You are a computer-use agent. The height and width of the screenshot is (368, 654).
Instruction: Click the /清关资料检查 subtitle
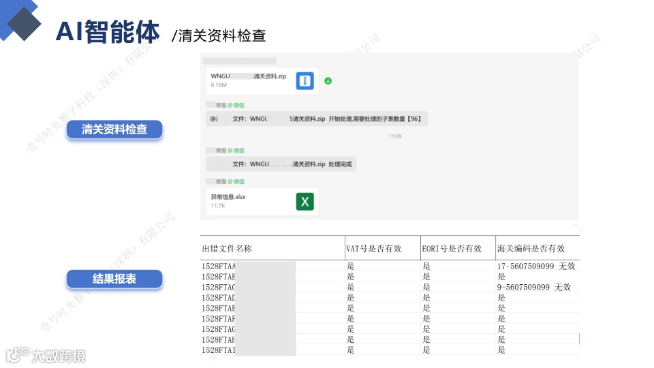pos(219,35)
